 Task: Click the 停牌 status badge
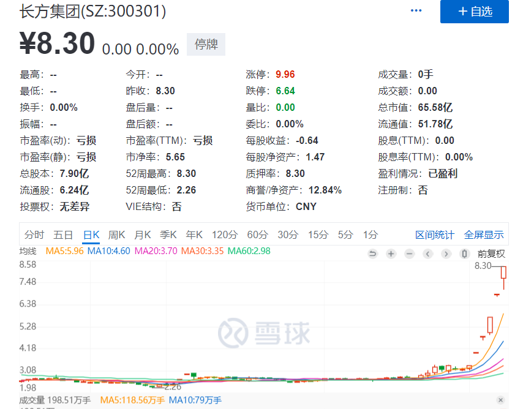[x=206, y=44]
